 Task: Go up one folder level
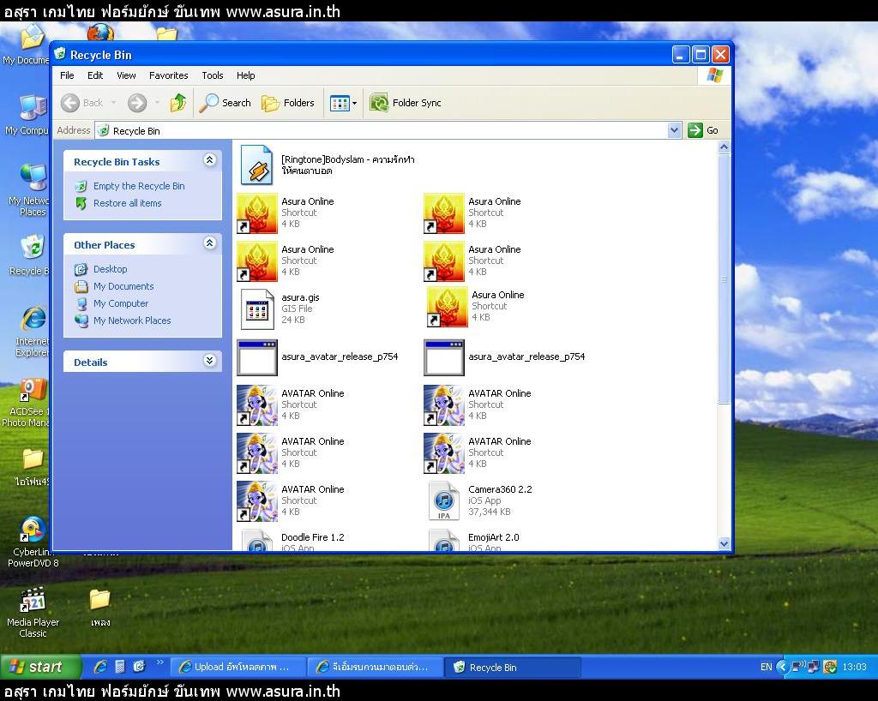tap(178, 103)
